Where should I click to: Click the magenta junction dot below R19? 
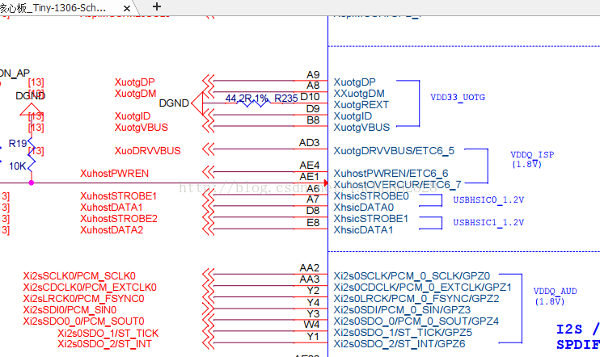[x=32, y=183]
